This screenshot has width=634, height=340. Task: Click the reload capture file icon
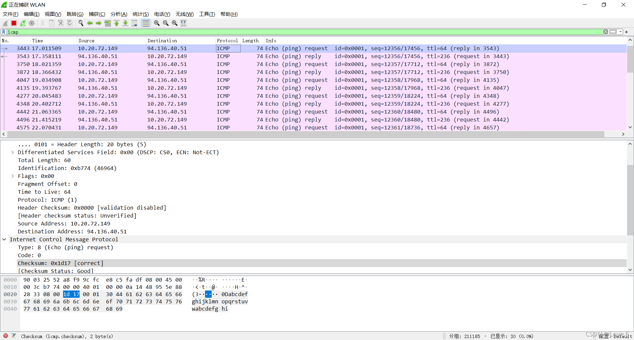click(70, 23)
